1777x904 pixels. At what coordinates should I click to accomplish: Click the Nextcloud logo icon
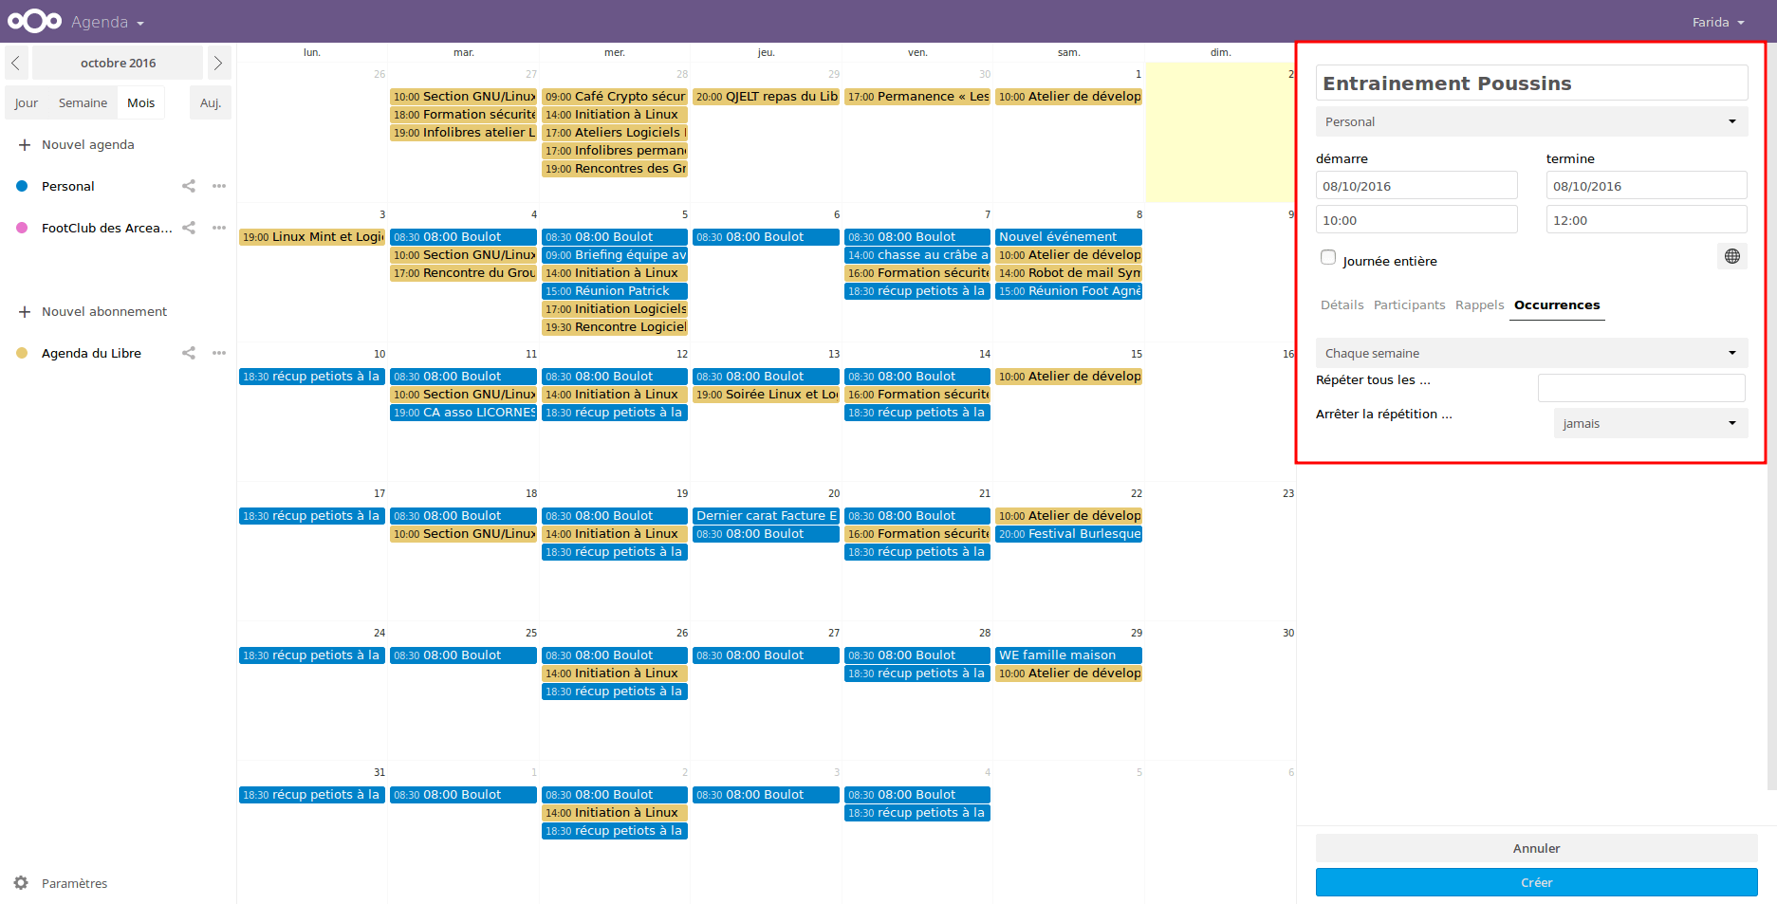coord(34,21)
